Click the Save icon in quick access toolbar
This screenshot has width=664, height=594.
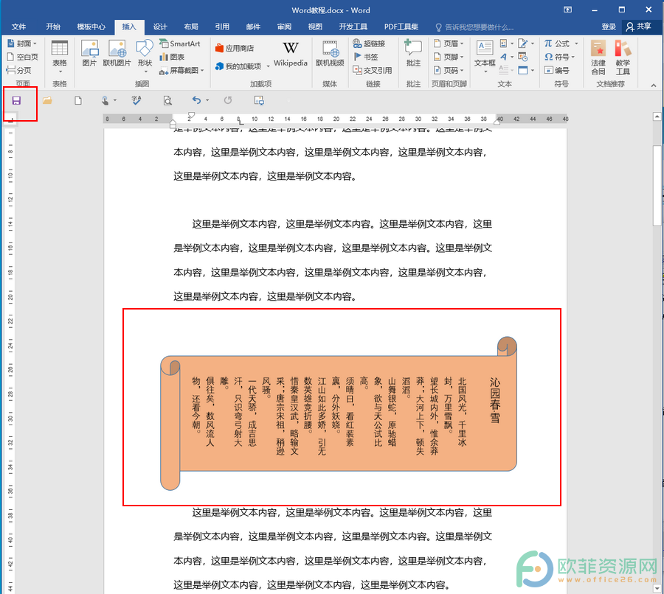[x=16, y=100]
